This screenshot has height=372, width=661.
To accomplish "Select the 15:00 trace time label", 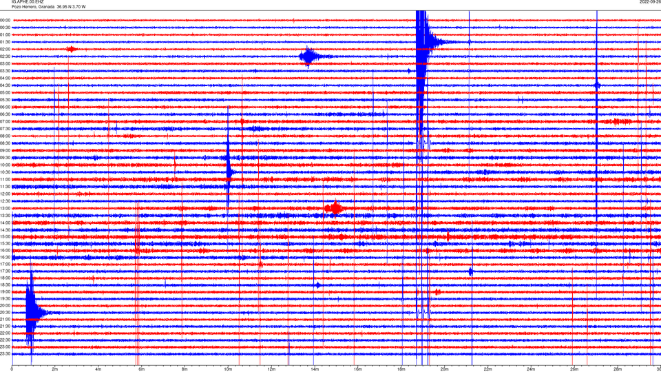I will click(6, 236).
